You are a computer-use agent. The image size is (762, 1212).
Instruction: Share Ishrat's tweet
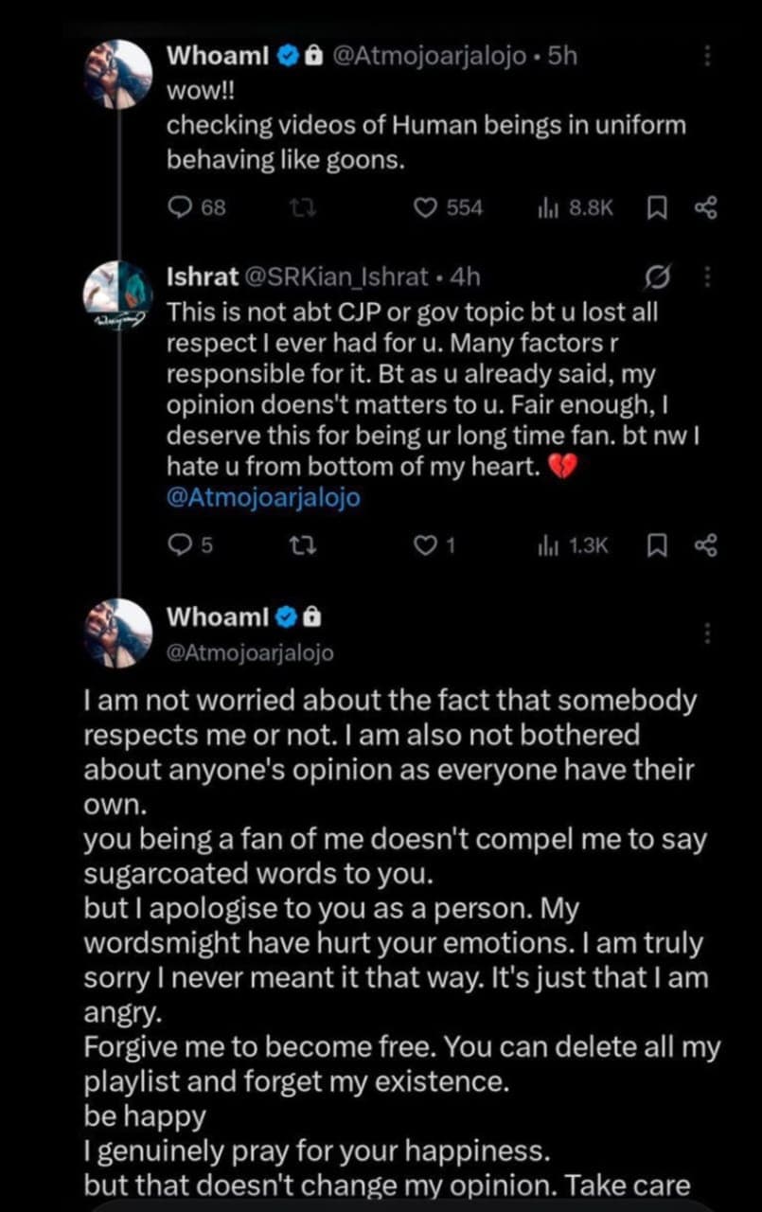pyautogui.click(x=706, y=544)
